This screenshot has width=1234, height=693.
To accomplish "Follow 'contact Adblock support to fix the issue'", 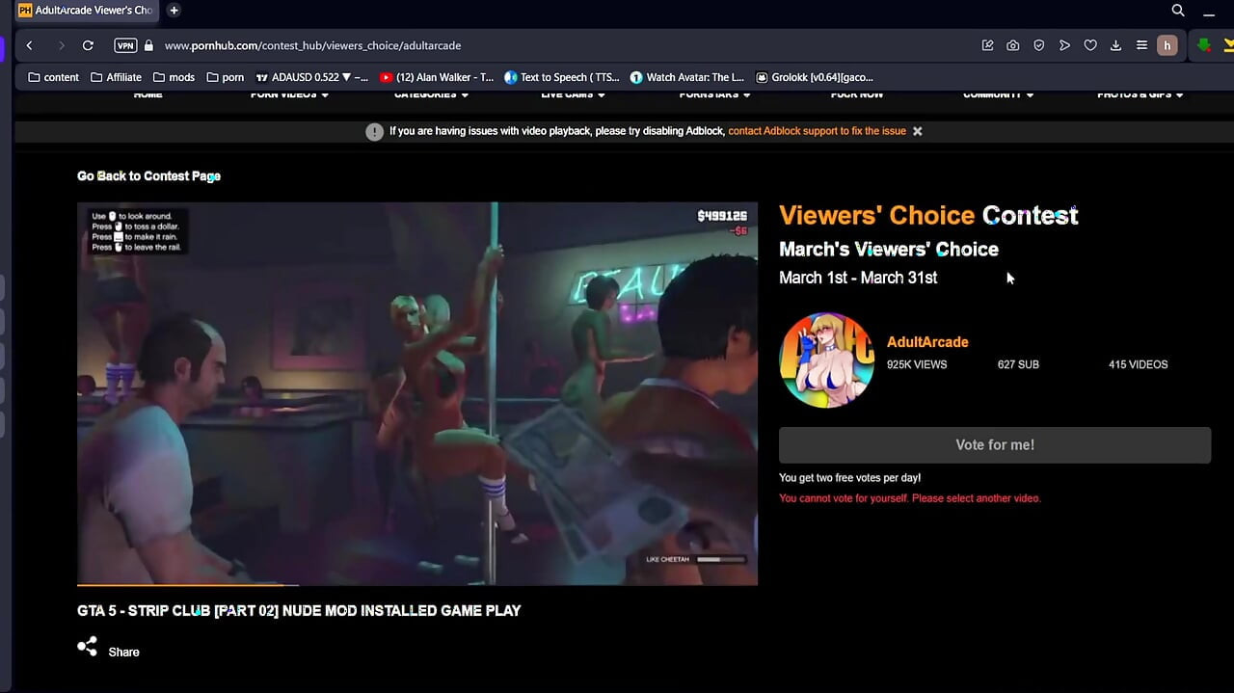I will pyautogui.click(x=817, y=131).
